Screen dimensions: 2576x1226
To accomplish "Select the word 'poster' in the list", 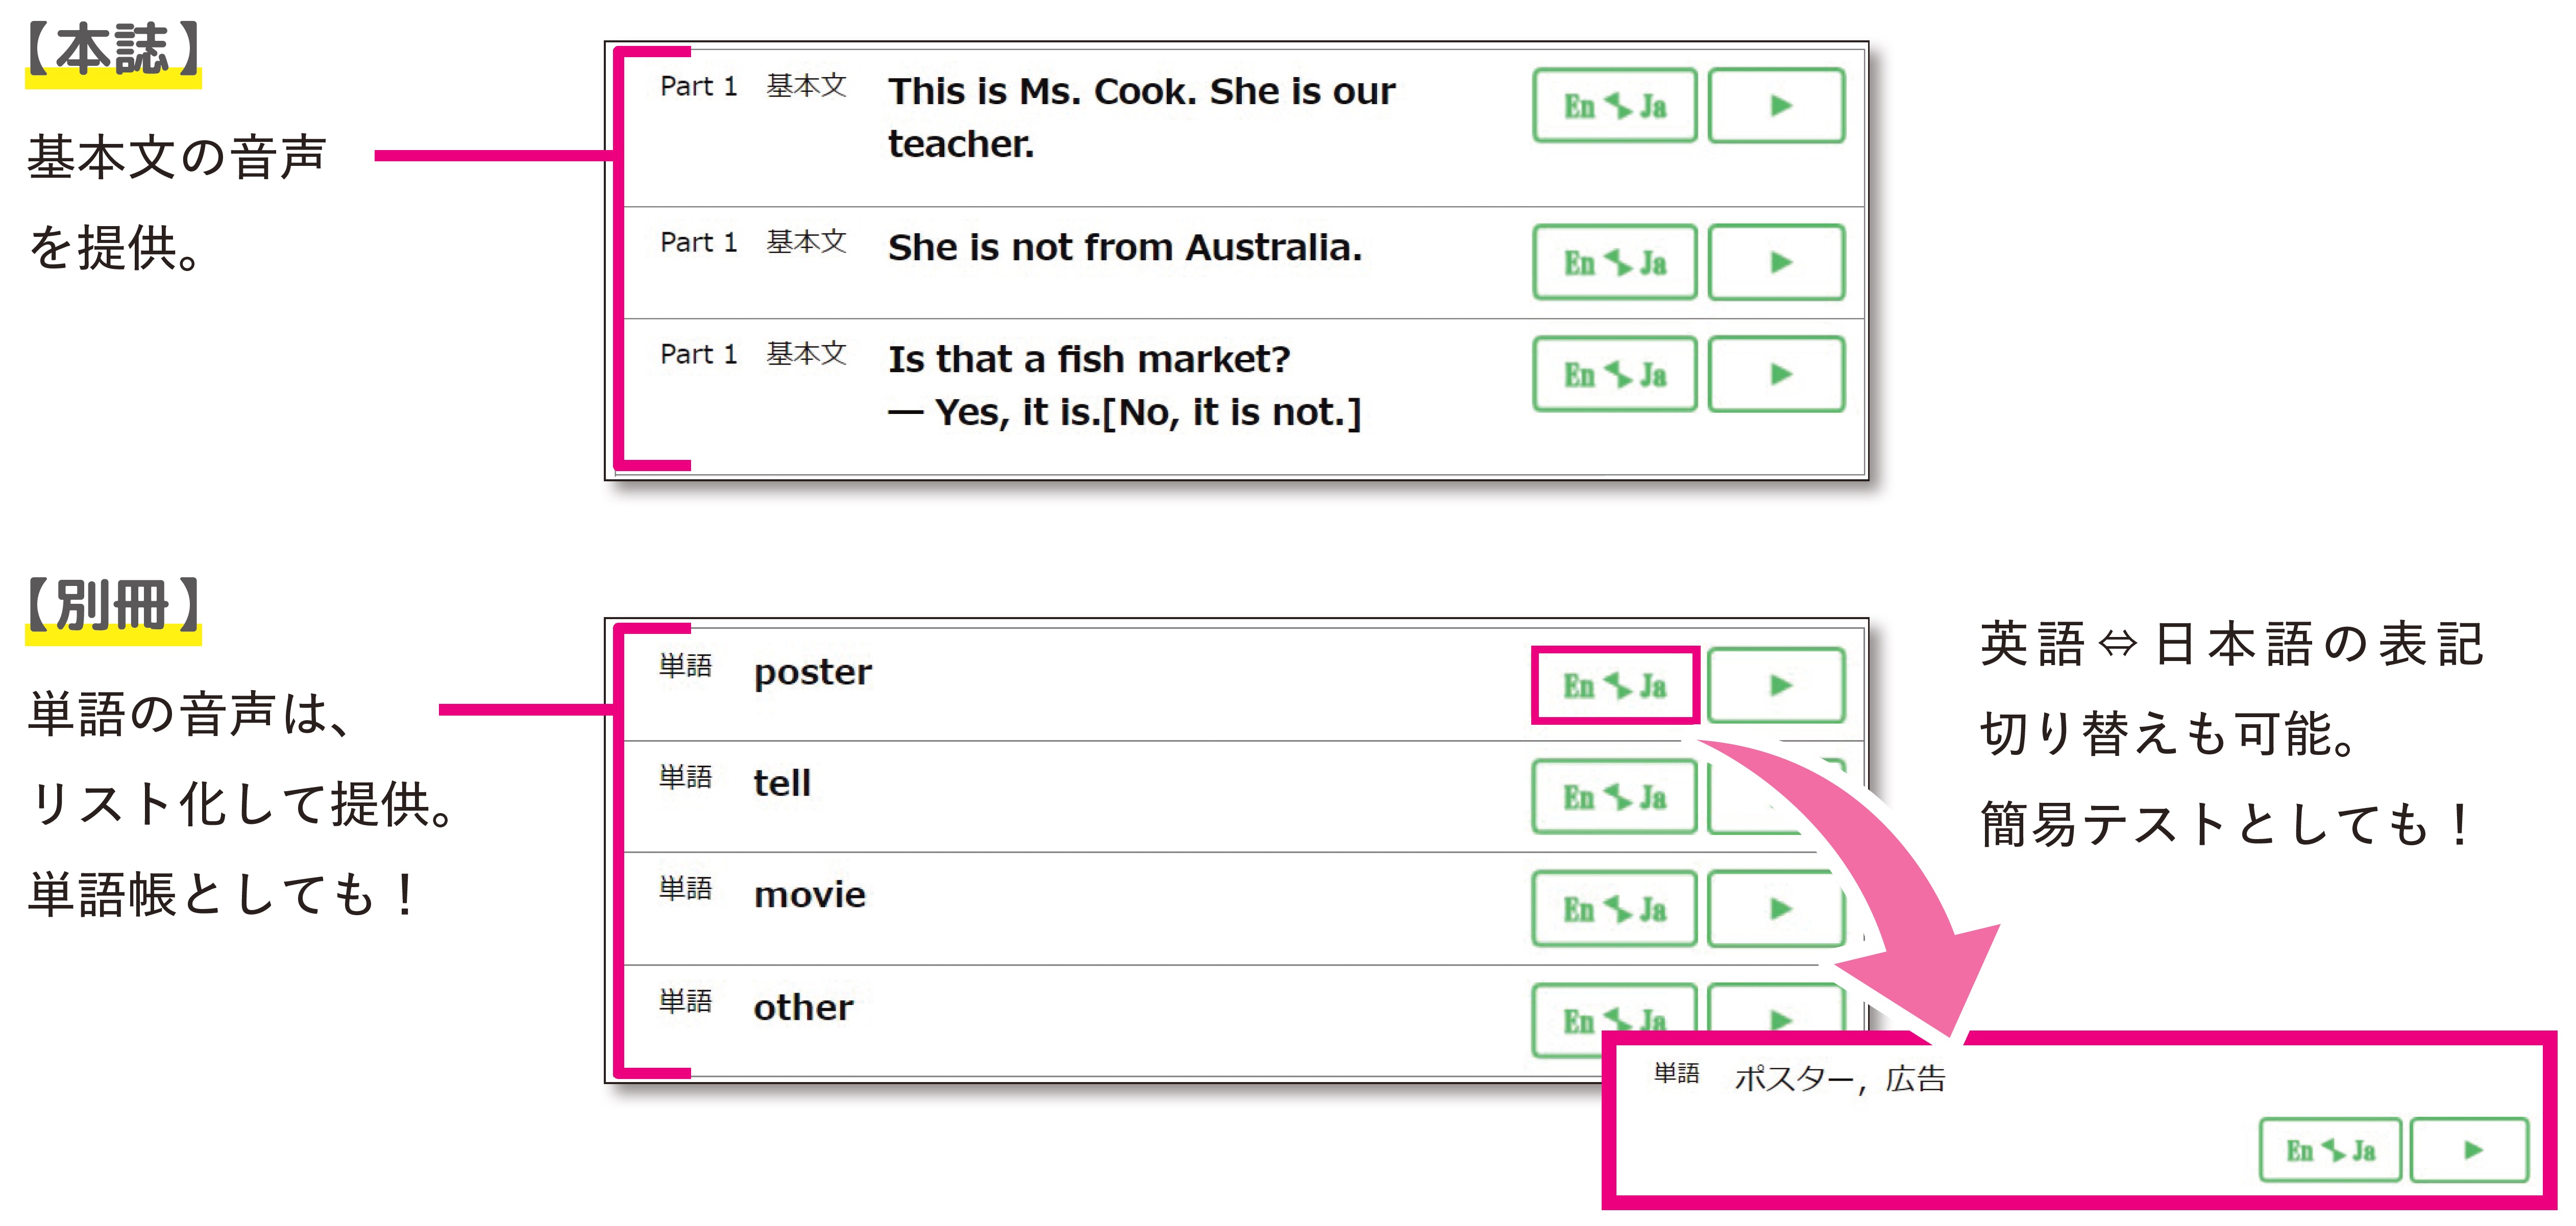I will (812, 673).
